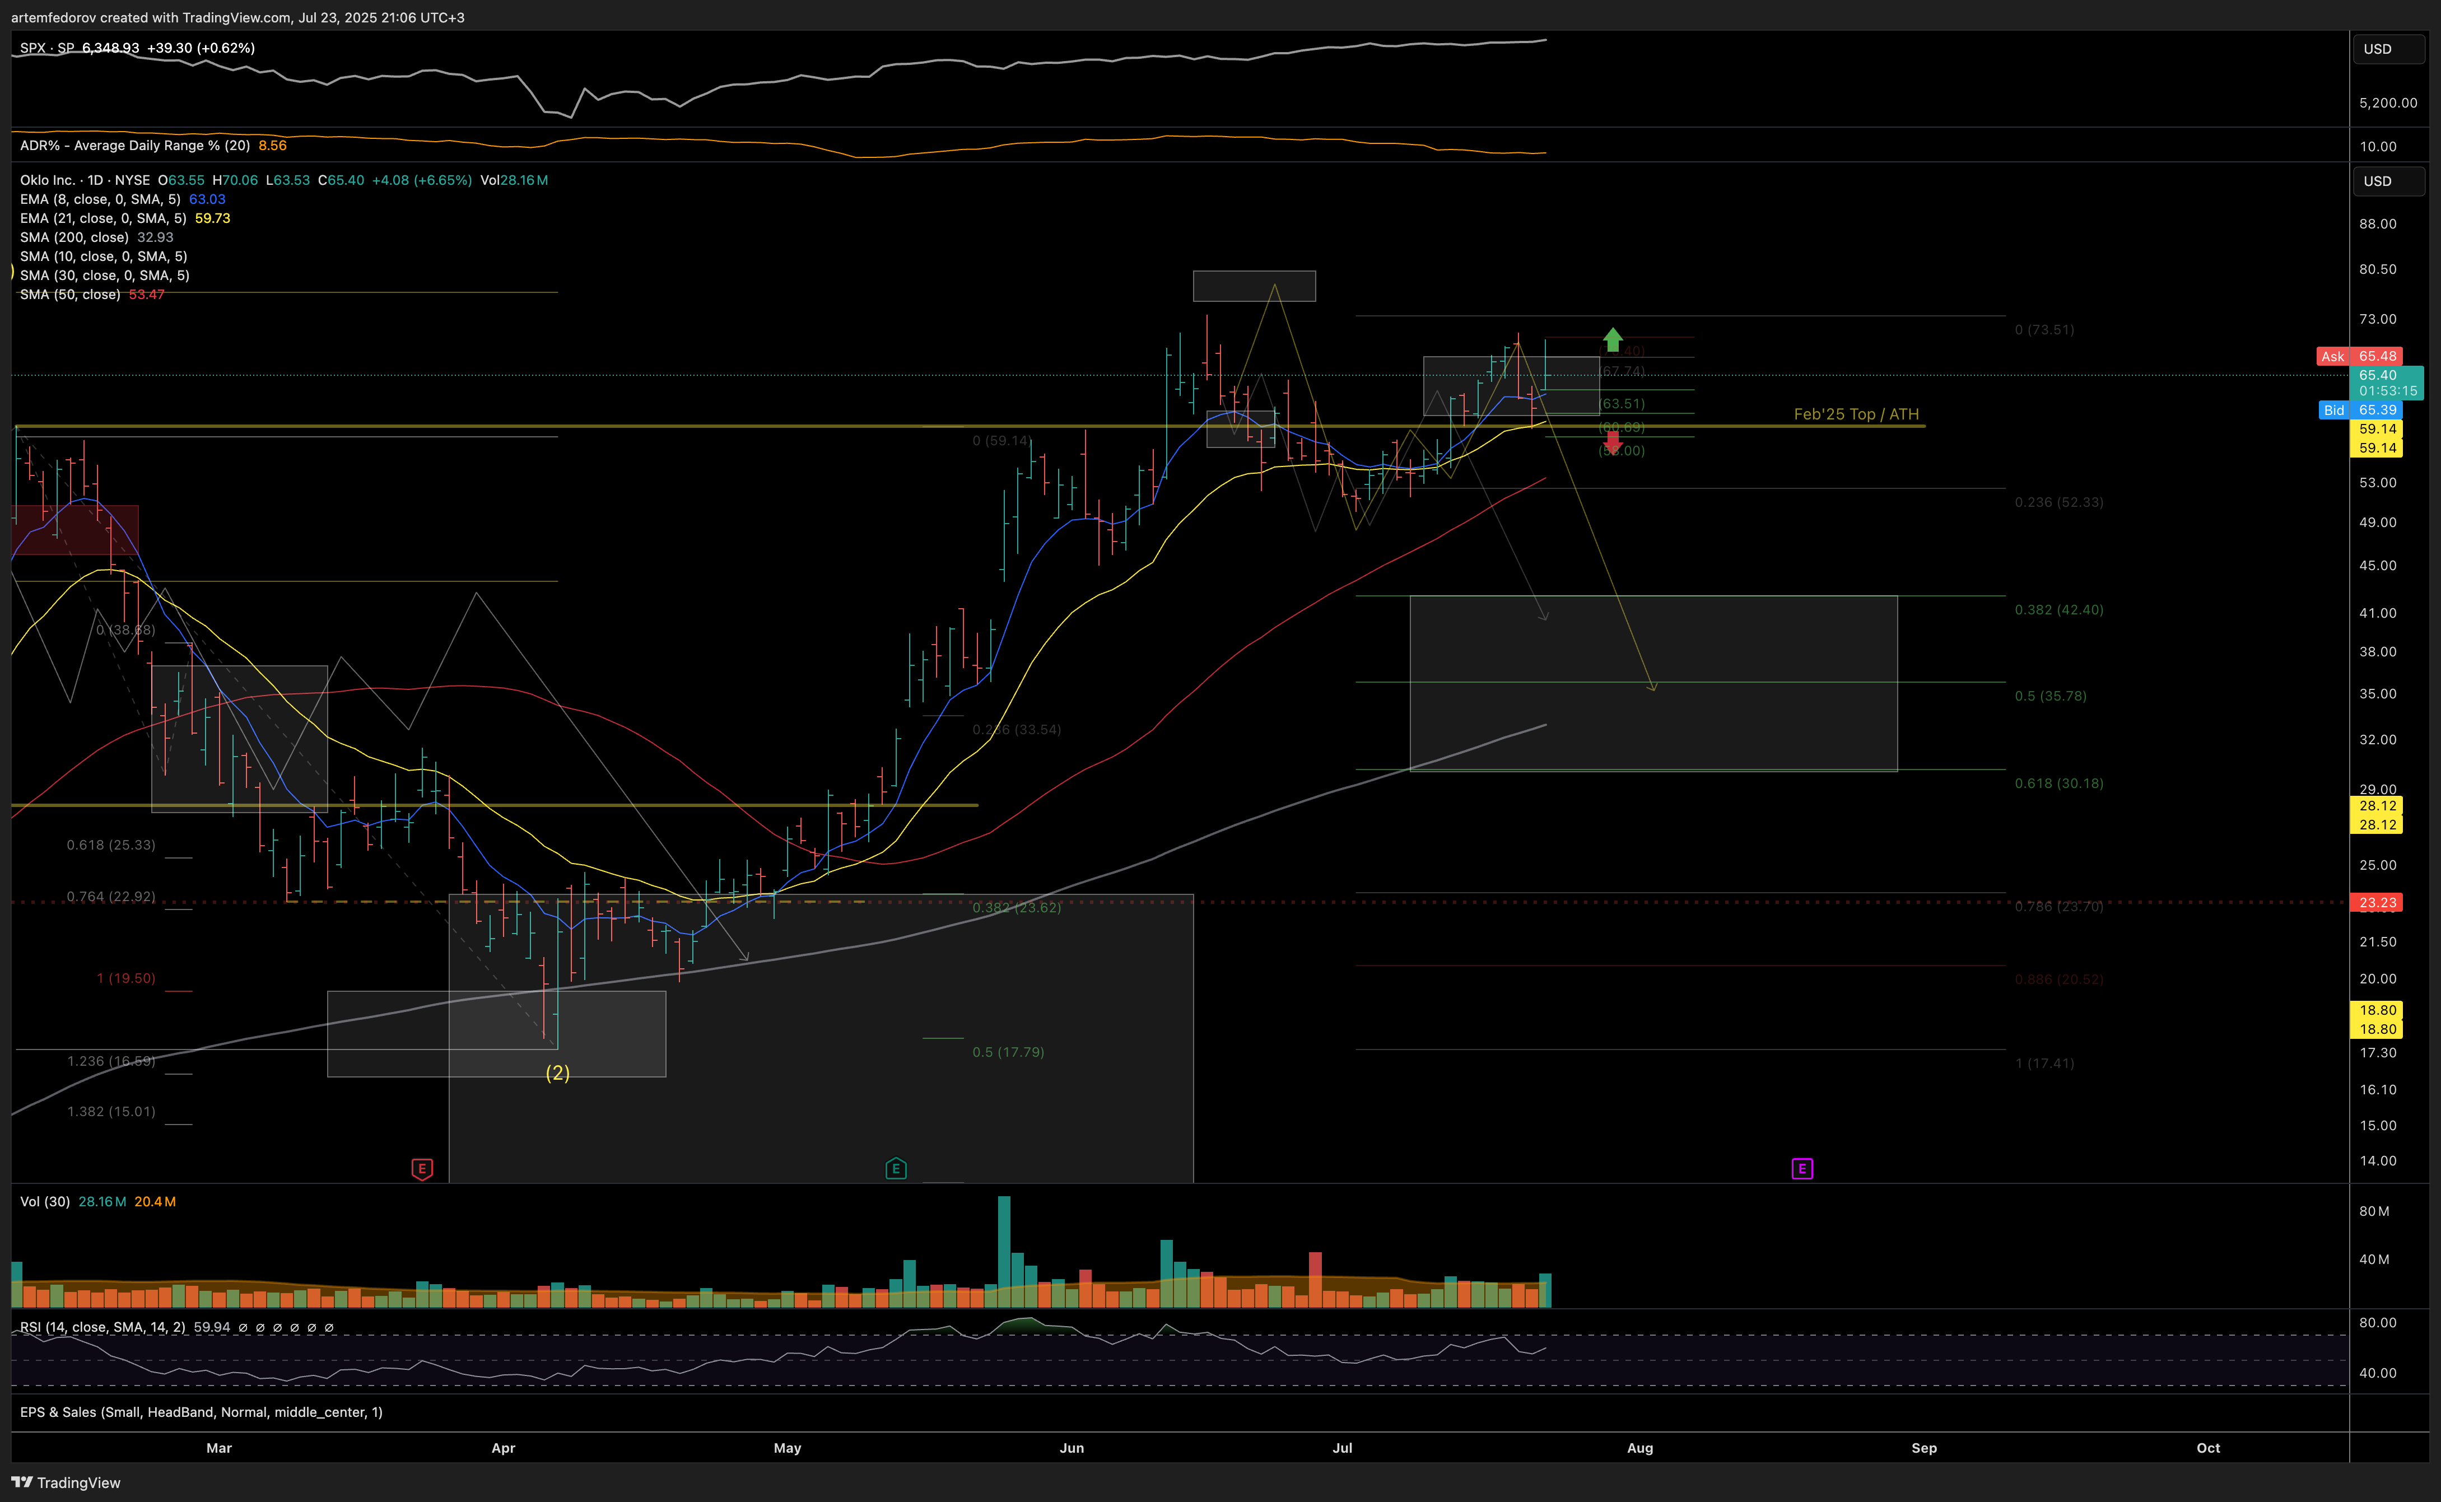Click the 0.886 (20.52) Fibonacci level label
The image size is (2441, 1502).
pos(2058,979)
